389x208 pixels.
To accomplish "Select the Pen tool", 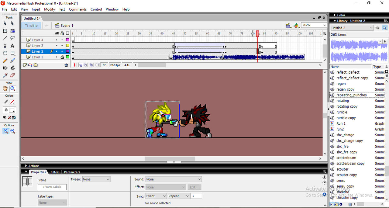I will (5, 46).
